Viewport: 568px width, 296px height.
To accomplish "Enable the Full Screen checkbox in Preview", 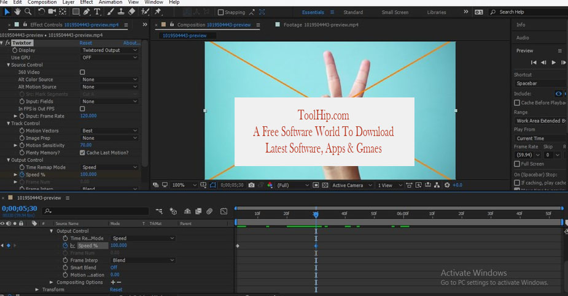I will tap(517, 164).
